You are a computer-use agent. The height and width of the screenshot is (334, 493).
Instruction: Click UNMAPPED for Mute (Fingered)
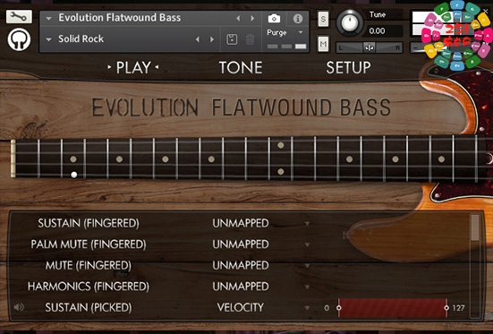pyautogui.click(x=241, y=265)
